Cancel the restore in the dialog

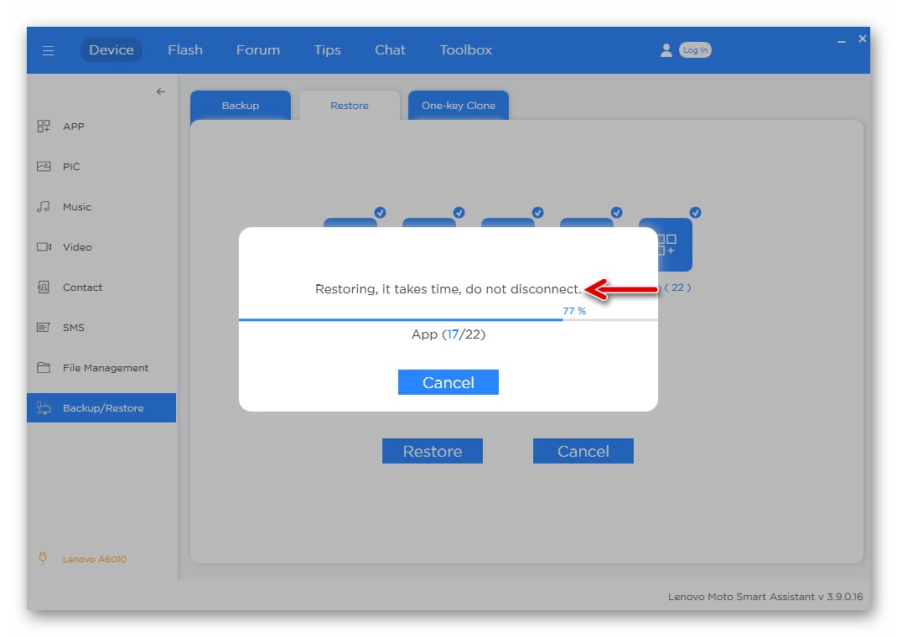pyautogui.click(x=448, y=382)
